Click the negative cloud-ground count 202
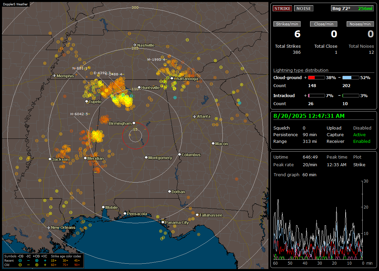The image size is (379, 271). tap(346, 85)
